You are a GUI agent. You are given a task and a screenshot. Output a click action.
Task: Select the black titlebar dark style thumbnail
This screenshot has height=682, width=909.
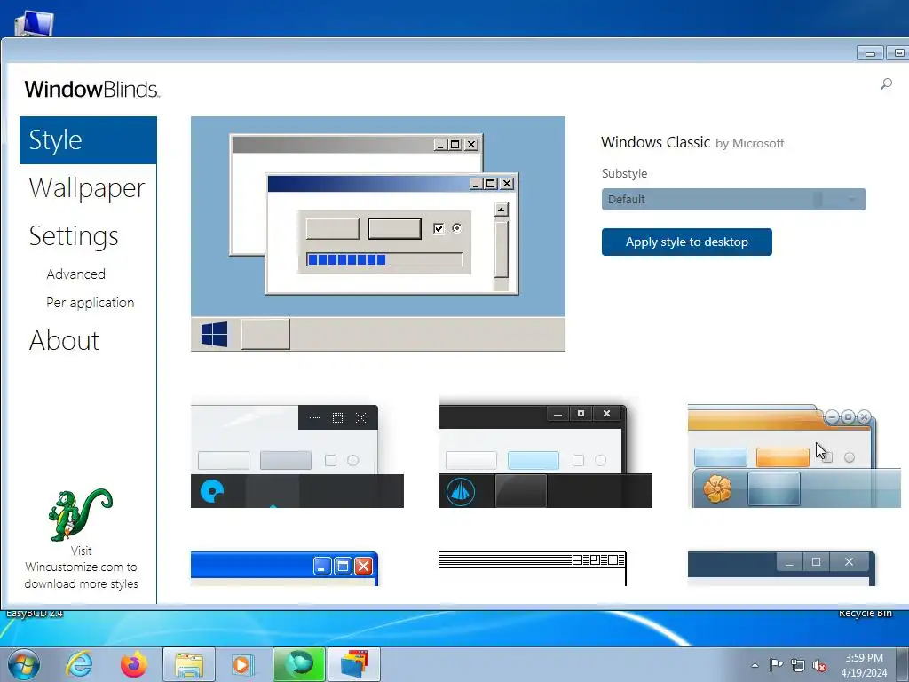(x=546, y=456)
